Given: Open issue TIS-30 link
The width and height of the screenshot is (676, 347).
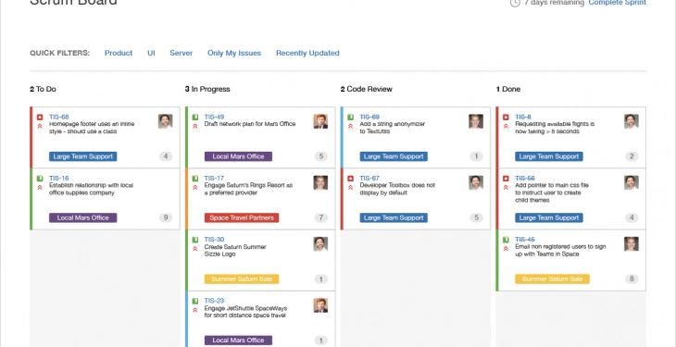Looking at the screenshot, I should (x=214, y=240).
